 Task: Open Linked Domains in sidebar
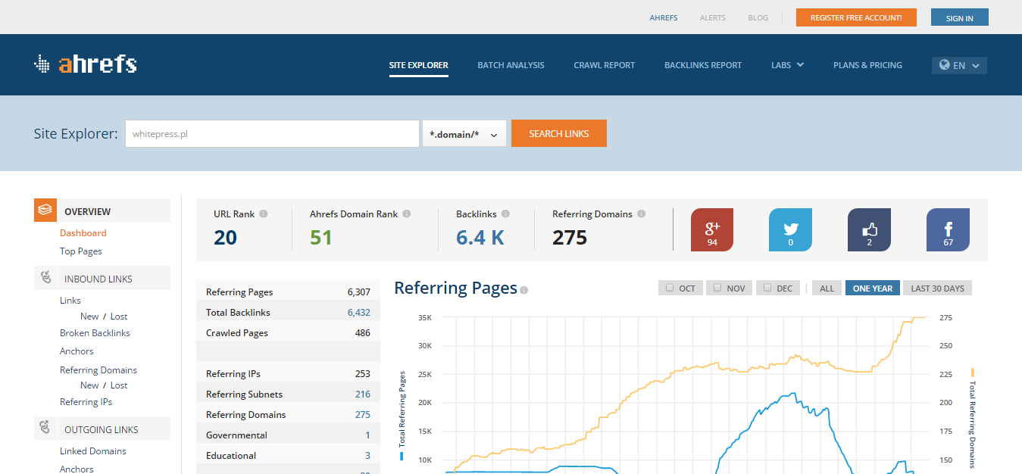tap(93, 451)
